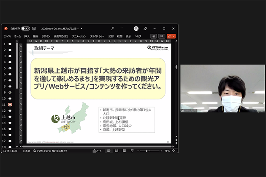Open the user account avatar
Screen dimensions: 266x177
coord(136,29)
